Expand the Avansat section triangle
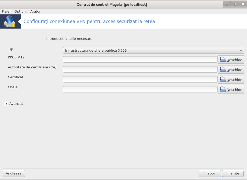The image size is (247, 180). pyautogui.click(x=6, y=104)
